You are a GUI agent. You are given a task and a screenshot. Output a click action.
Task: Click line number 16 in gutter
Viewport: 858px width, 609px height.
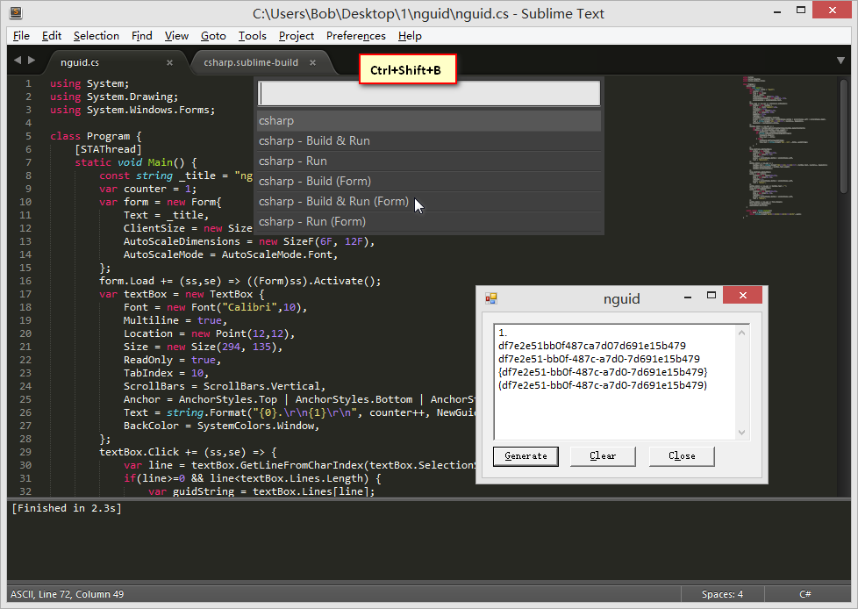(x=25, y=281)
